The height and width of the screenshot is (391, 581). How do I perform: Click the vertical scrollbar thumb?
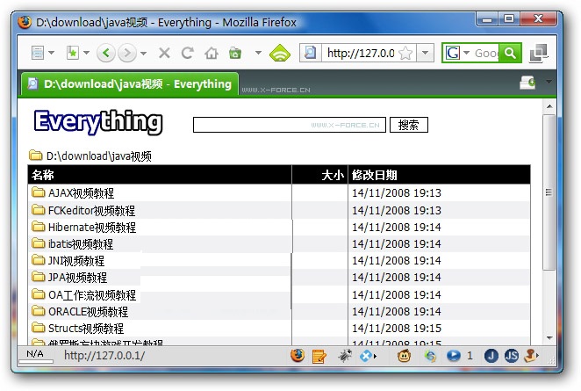(549, 192)
